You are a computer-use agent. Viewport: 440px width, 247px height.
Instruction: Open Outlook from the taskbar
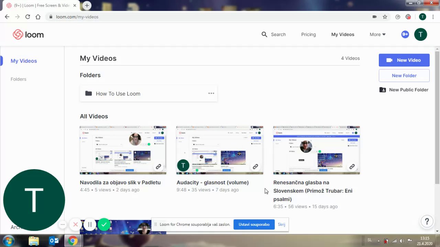(x=54, y=241)
